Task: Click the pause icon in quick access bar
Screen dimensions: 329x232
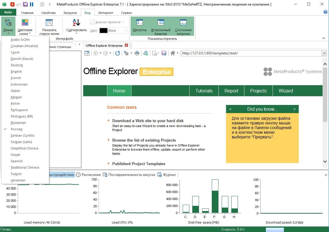Action: pyautogui.click(x=32, y=4)
